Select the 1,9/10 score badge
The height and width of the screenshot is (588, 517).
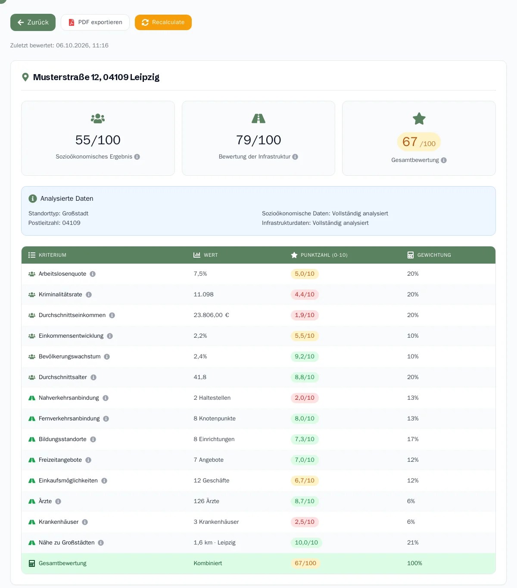[305, 315]
